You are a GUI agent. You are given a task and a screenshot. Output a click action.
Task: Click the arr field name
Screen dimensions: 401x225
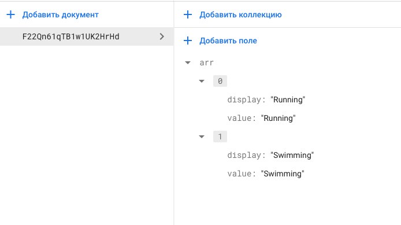tap(206, 62)
